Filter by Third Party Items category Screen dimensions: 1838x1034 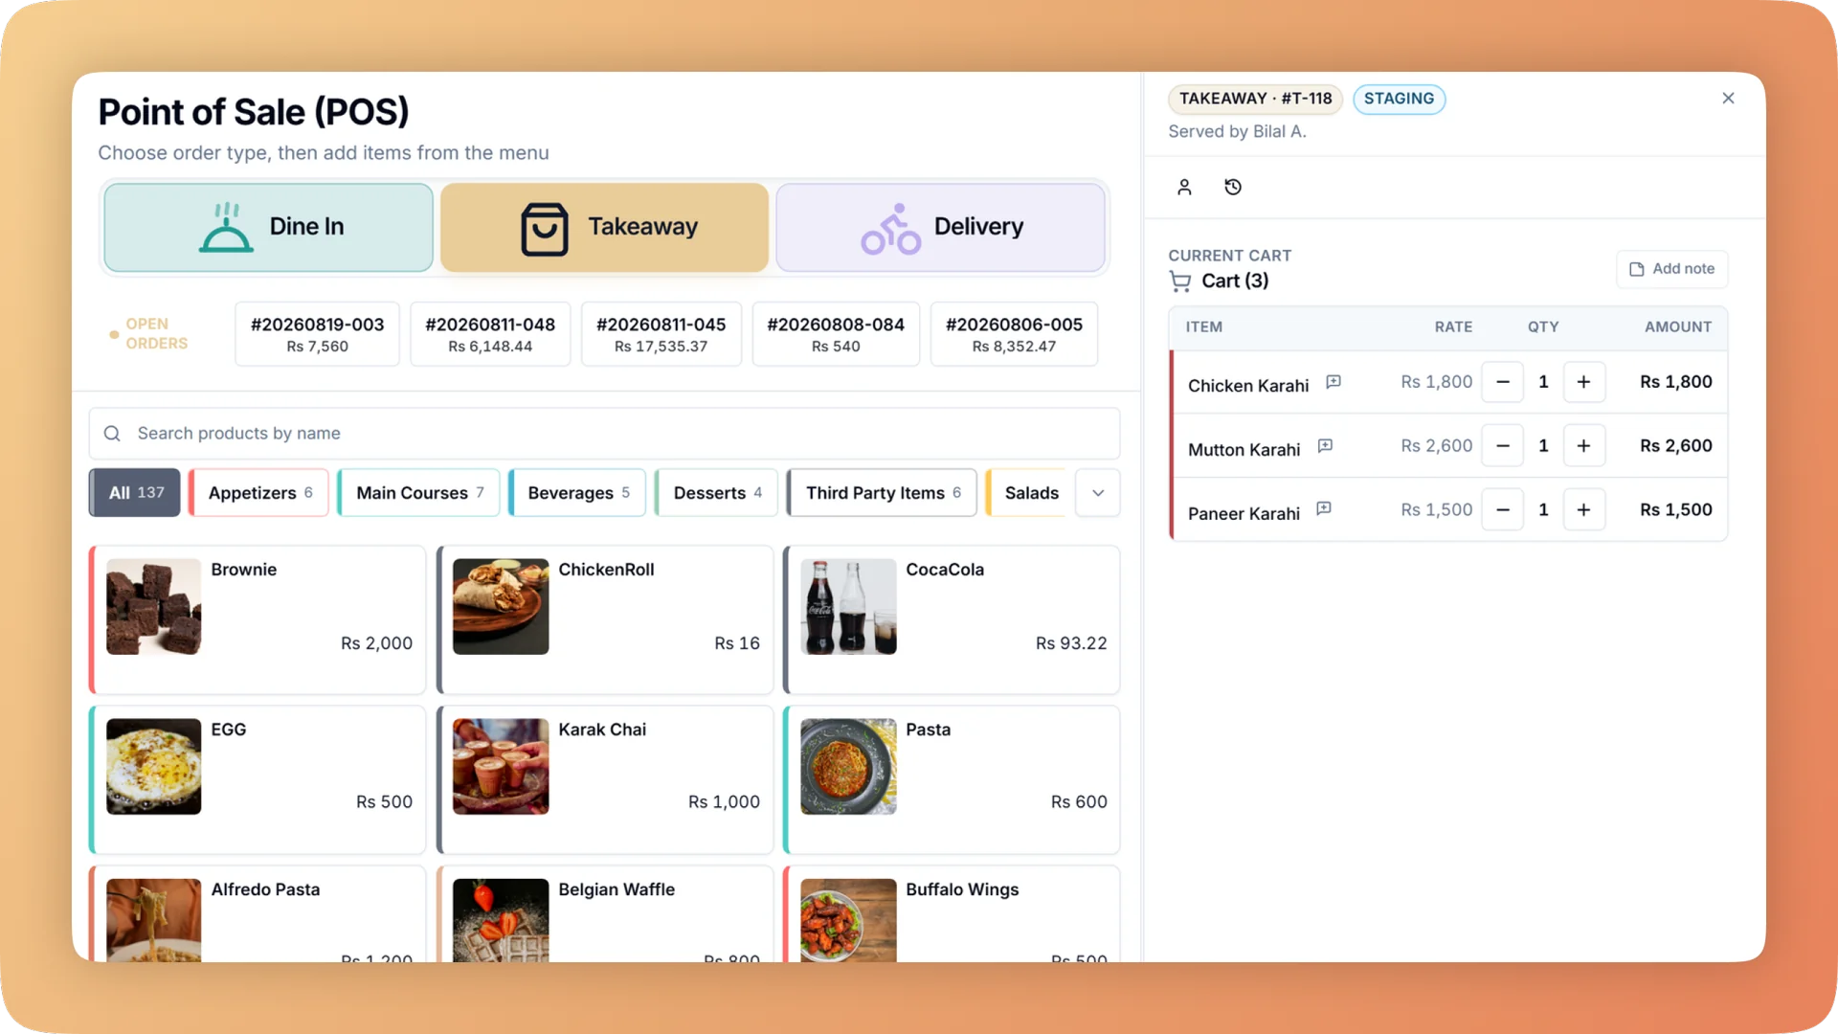882,493
